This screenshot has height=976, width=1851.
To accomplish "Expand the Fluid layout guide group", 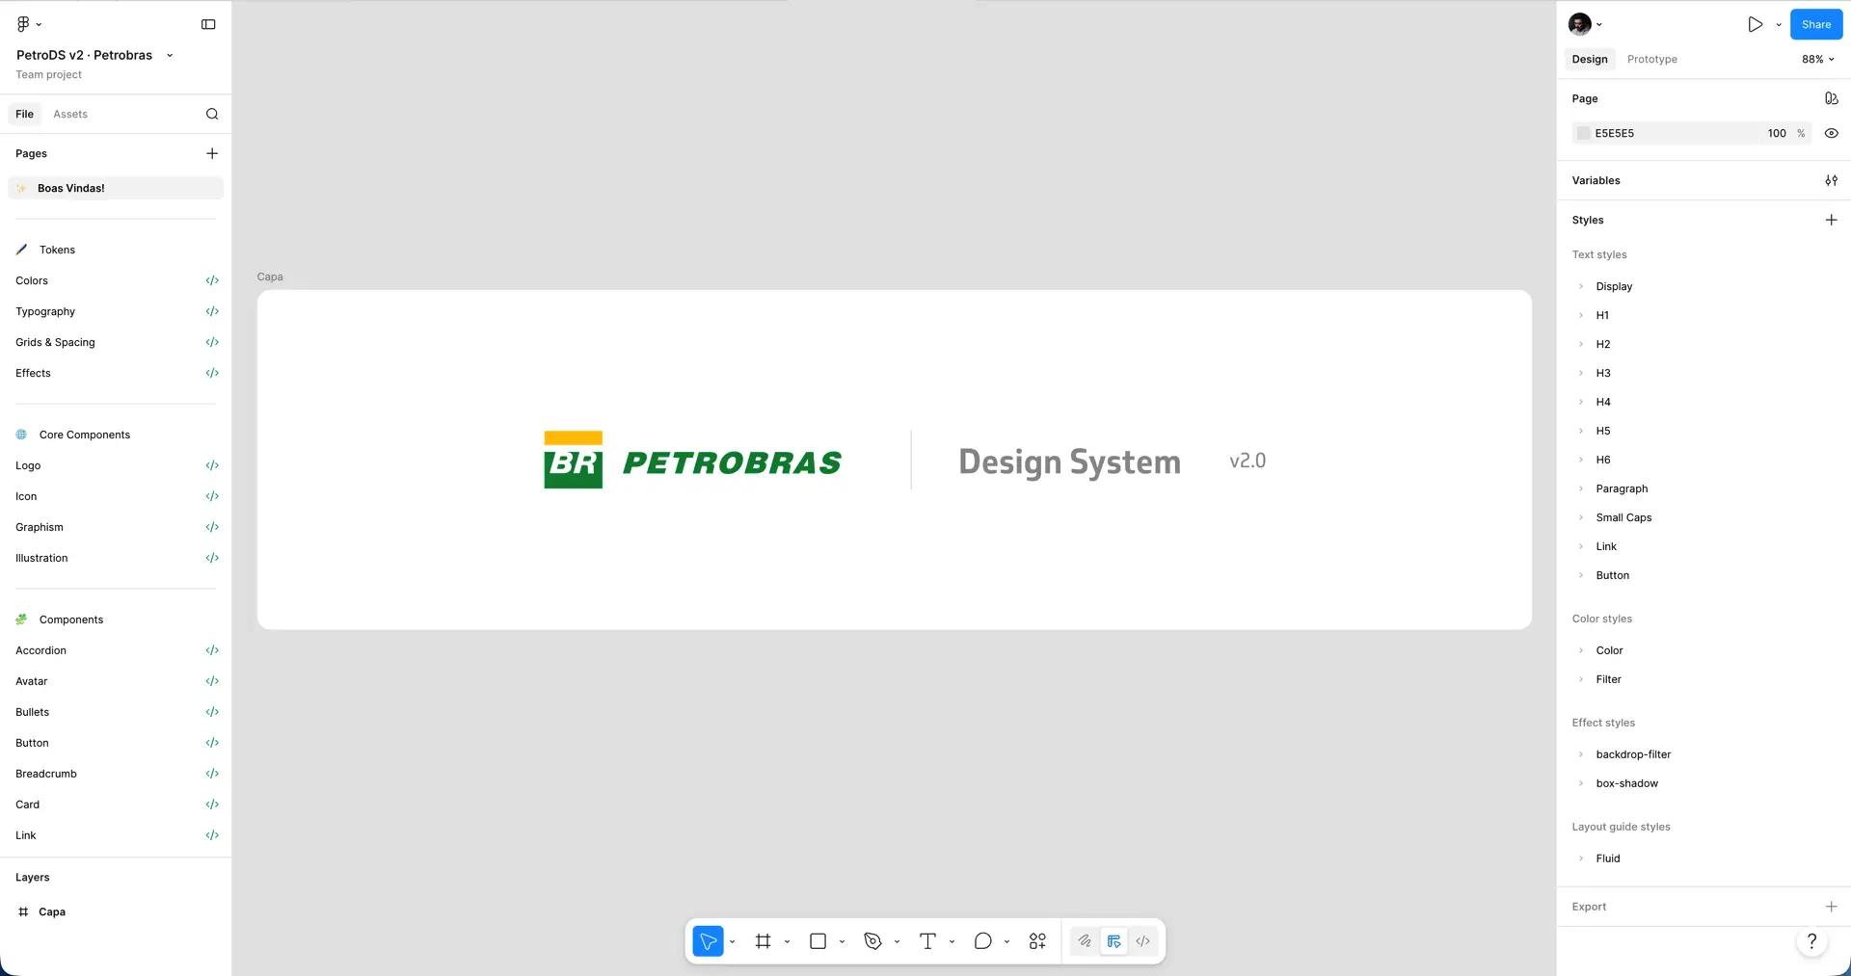I will tap(1581, 858).
